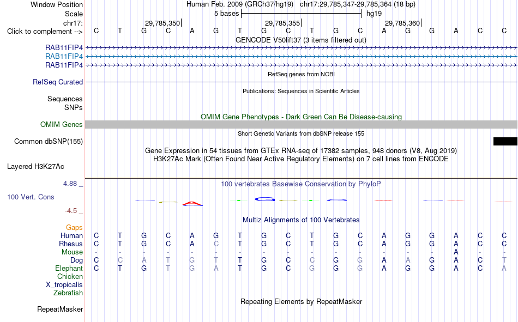
Task: Click the SNPs track label
Action: [x=74, y=108]
